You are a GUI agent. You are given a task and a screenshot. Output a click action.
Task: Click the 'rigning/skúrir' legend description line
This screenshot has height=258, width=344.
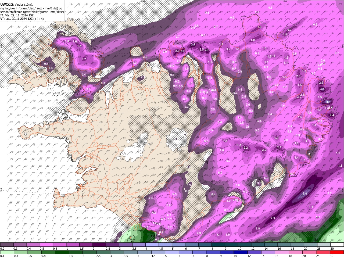tap(31, 8)
